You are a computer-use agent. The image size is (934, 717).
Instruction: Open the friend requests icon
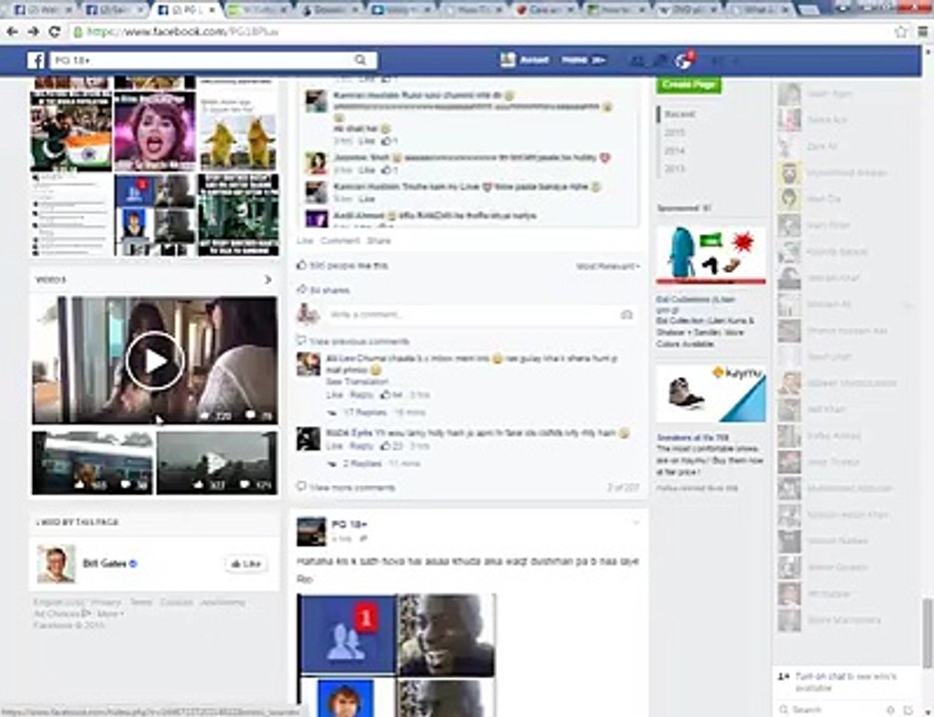[x=636, y=61]
